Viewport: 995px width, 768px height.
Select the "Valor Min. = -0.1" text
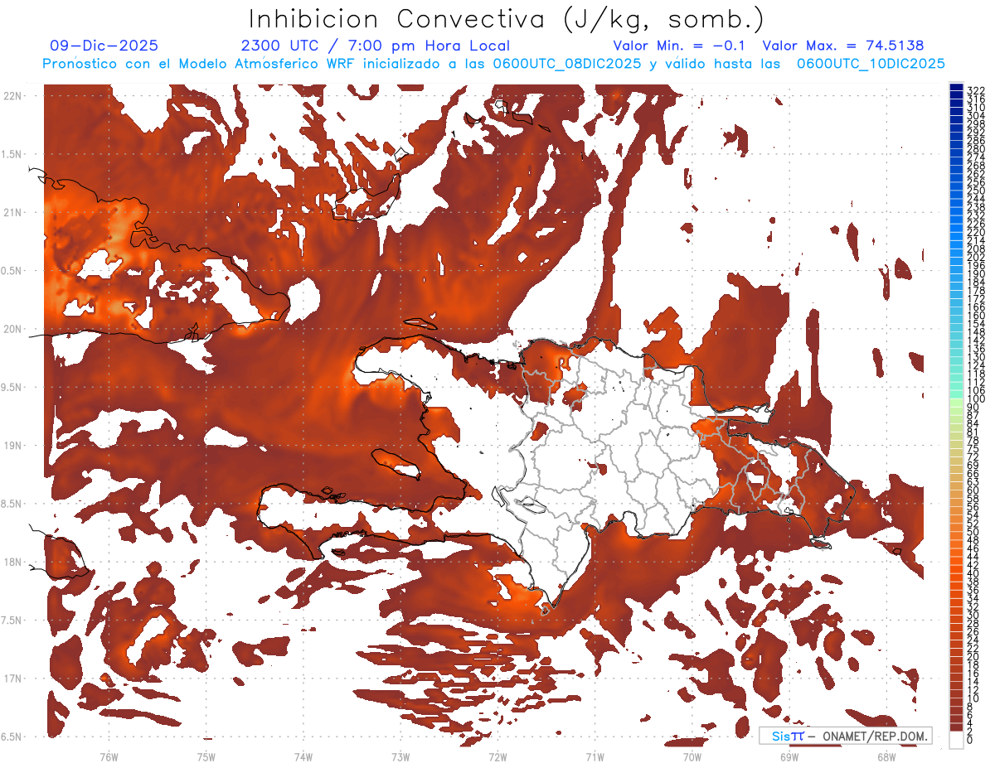[x=681, y=46]
